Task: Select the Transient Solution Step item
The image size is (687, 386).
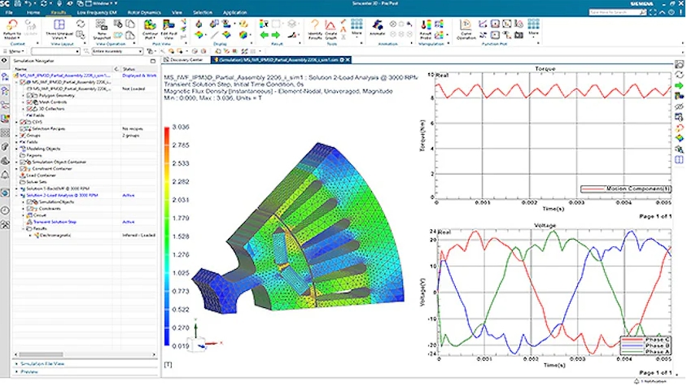Action: pos(55,221)
